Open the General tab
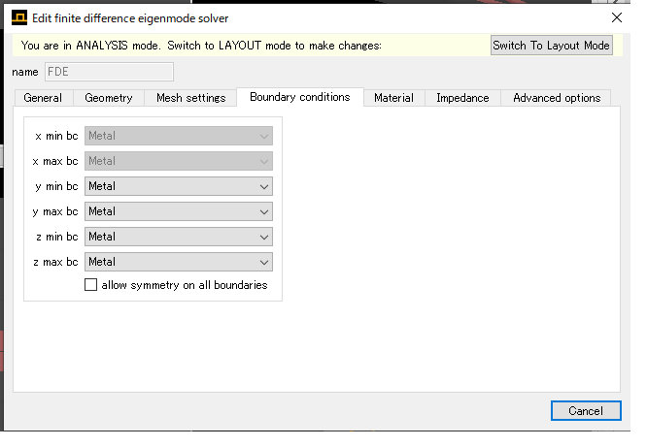This screenshot has width=647, height=447. pos(43,98)
